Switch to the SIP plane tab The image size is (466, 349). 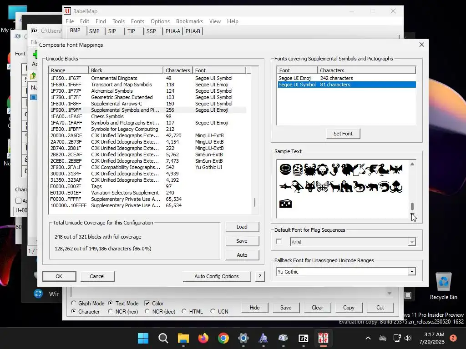click(x=112, y=31)
